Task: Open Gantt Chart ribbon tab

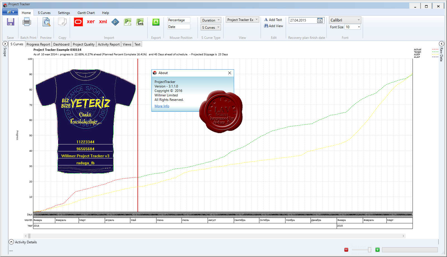Action: tap(86, 13)
